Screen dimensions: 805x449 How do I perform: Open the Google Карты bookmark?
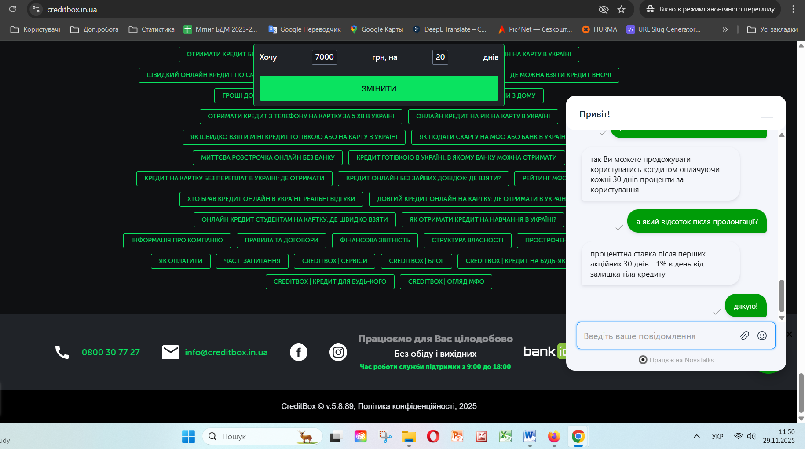pyautogui.click(x=377, y=29)
